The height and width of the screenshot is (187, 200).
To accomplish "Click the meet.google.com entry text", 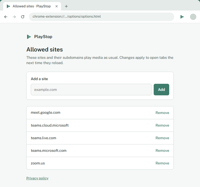I will point(46,112).
